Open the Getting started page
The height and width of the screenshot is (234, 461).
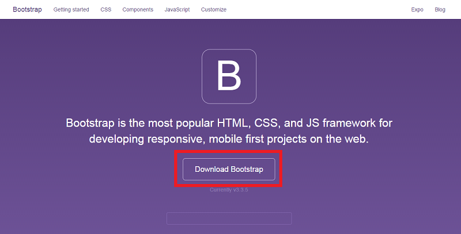tap(71, 10)
